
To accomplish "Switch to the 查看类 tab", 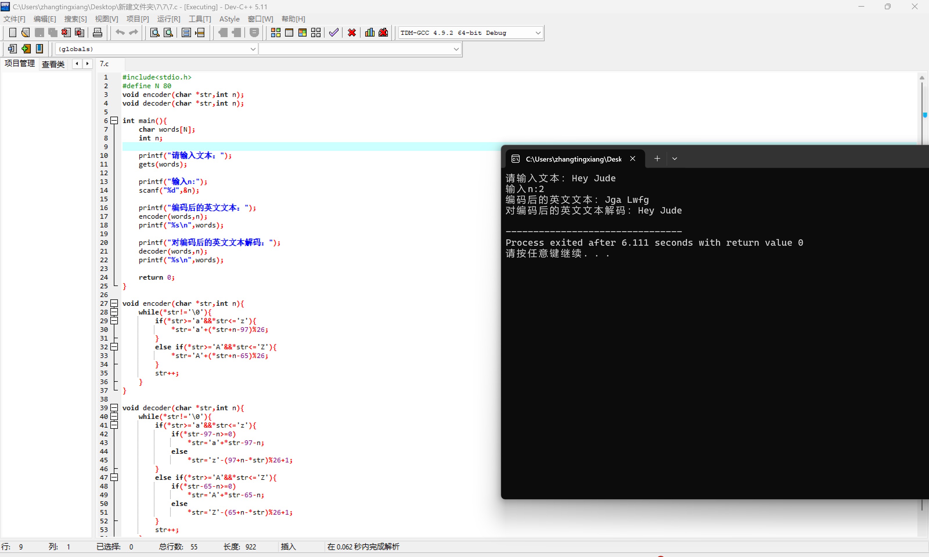I will tap(53, 64).
